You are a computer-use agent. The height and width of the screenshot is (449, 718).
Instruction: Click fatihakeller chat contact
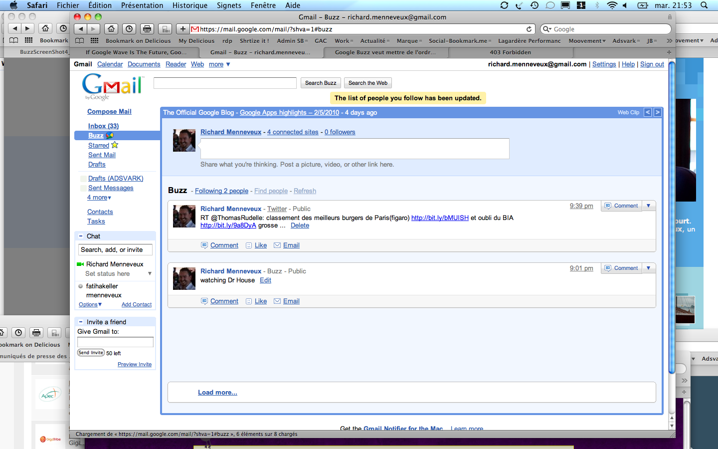(x=102, y=286)
